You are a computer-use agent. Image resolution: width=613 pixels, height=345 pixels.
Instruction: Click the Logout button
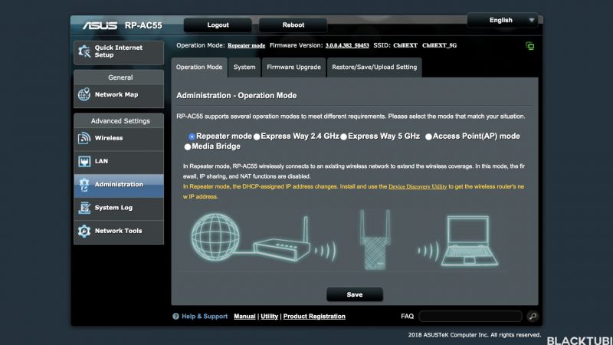(218, 25)
